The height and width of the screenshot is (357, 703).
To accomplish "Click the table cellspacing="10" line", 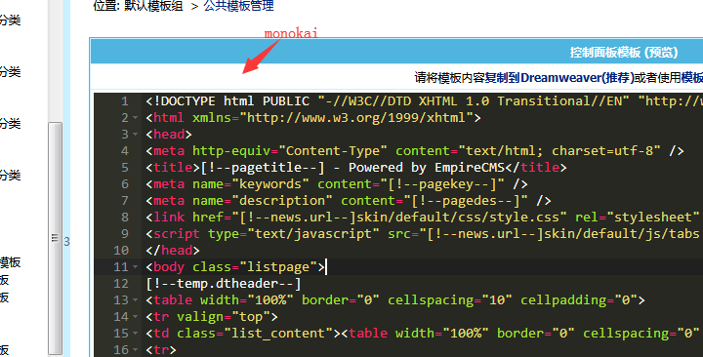I will pos(395,300).
